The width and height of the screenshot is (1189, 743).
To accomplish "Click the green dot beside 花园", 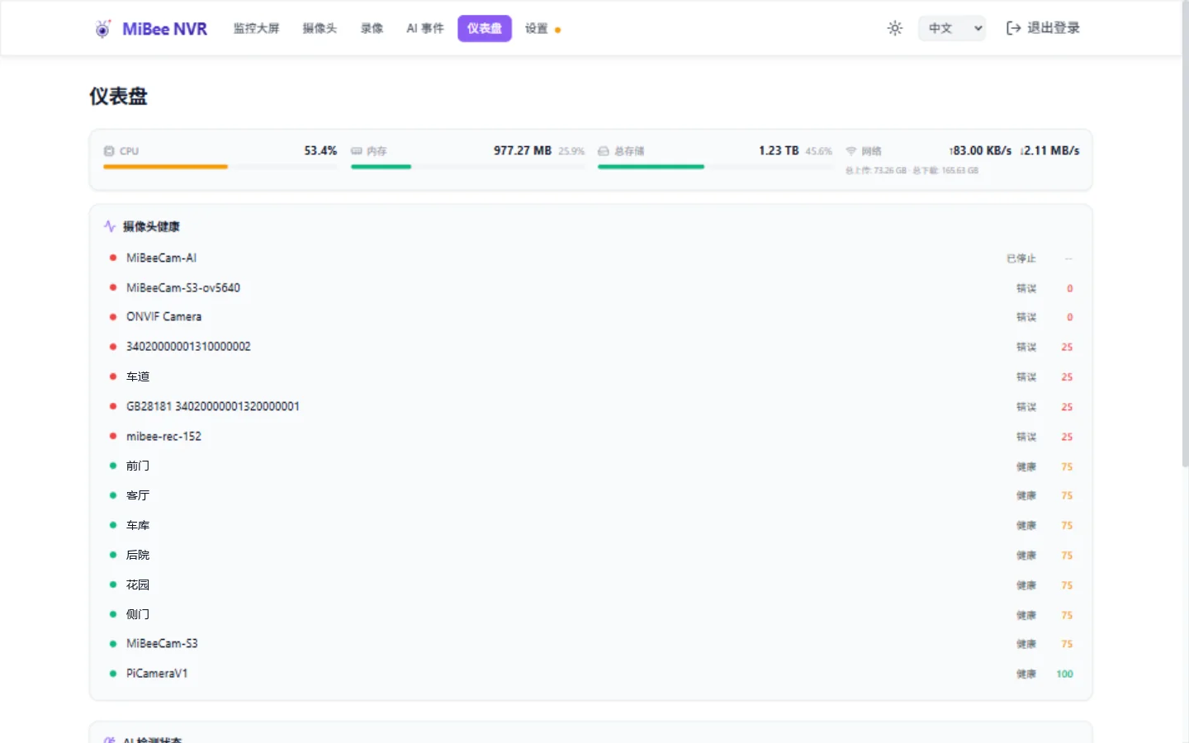I will [x=113, y=584].
